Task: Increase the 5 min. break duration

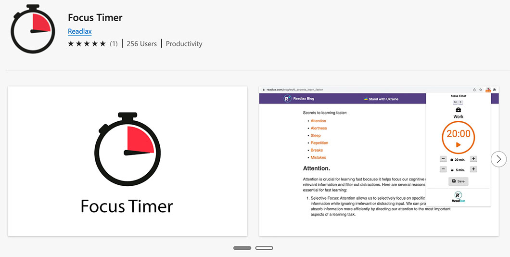Action: 473,169
